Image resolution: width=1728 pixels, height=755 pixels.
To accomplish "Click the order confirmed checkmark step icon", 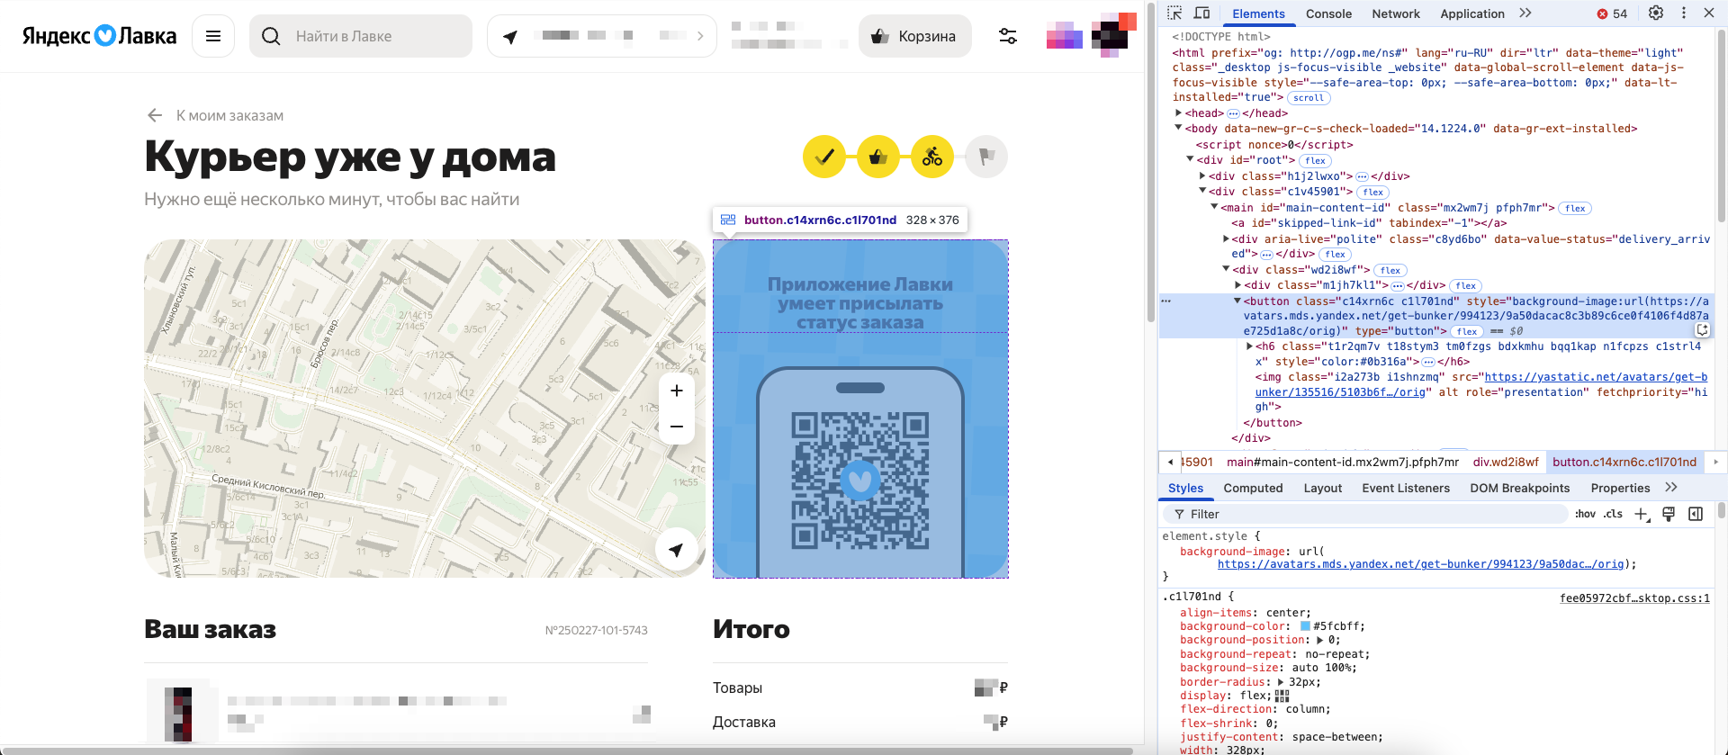I will pos(824,157).
